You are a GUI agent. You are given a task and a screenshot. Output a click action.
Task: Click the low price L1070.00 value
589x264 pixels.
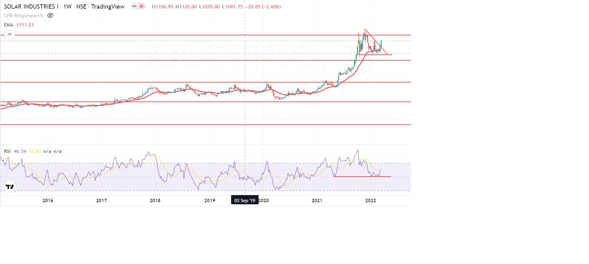(x=209, y=6)
